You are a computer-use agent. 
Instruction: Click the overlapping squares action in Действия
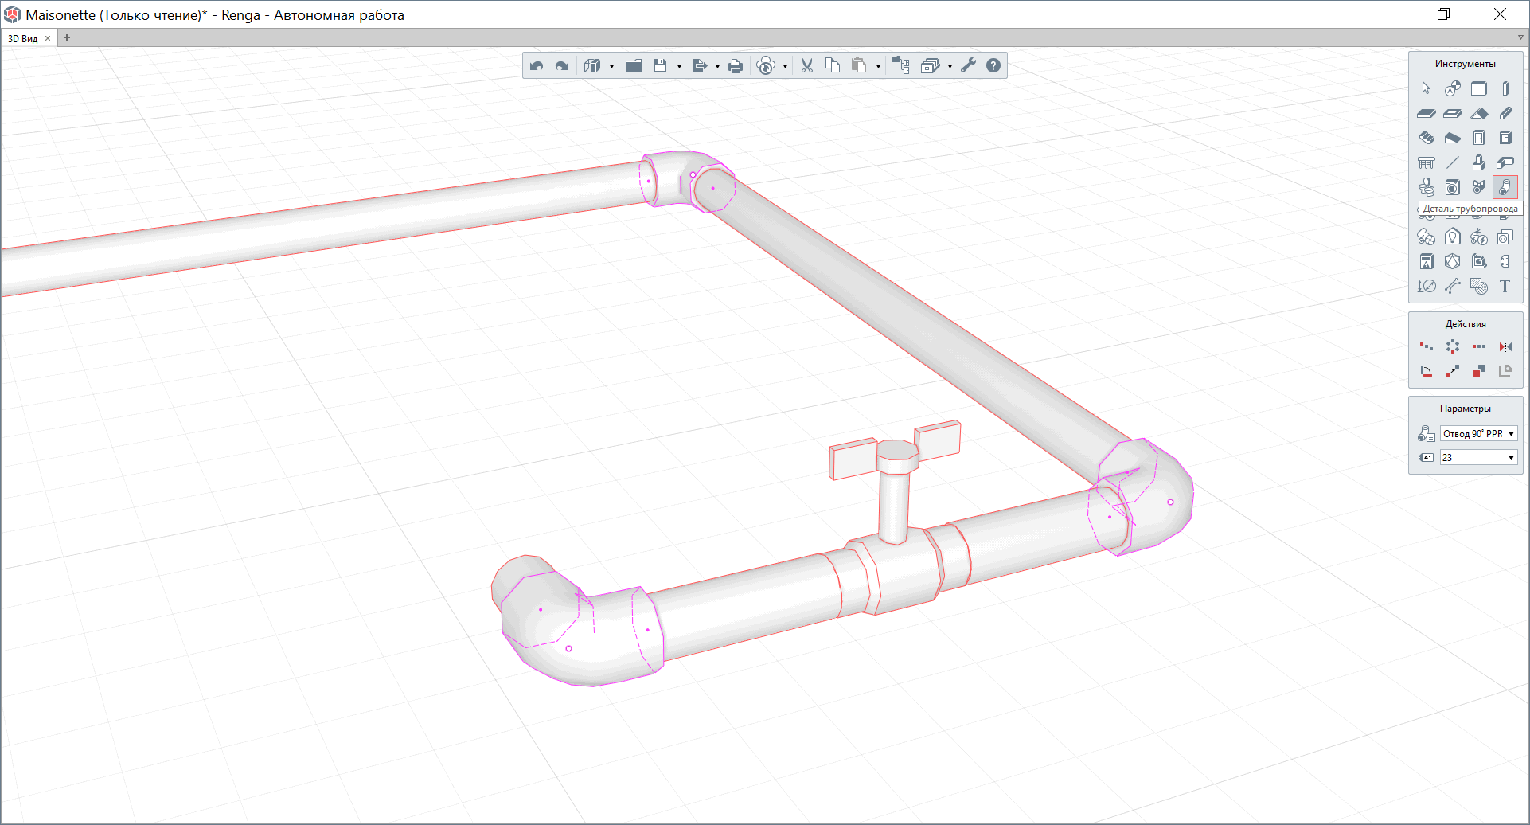[1479, 371]
